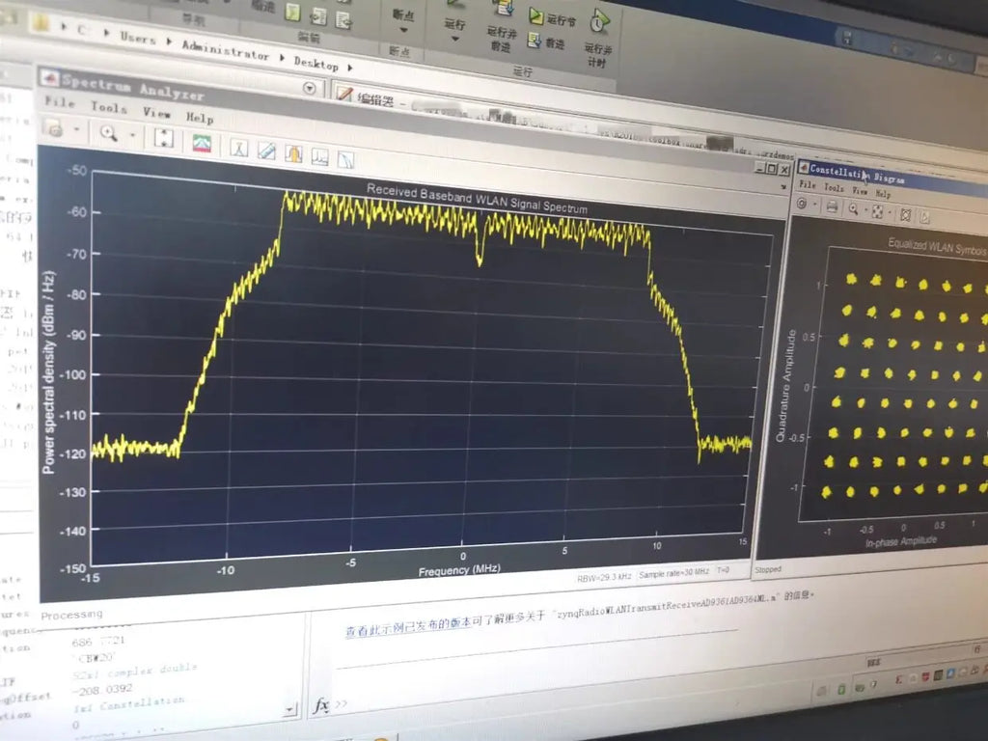Click the Spectrum Analyzer print icon
Viewport: 988px width, 741px height.
coord(54,129)
